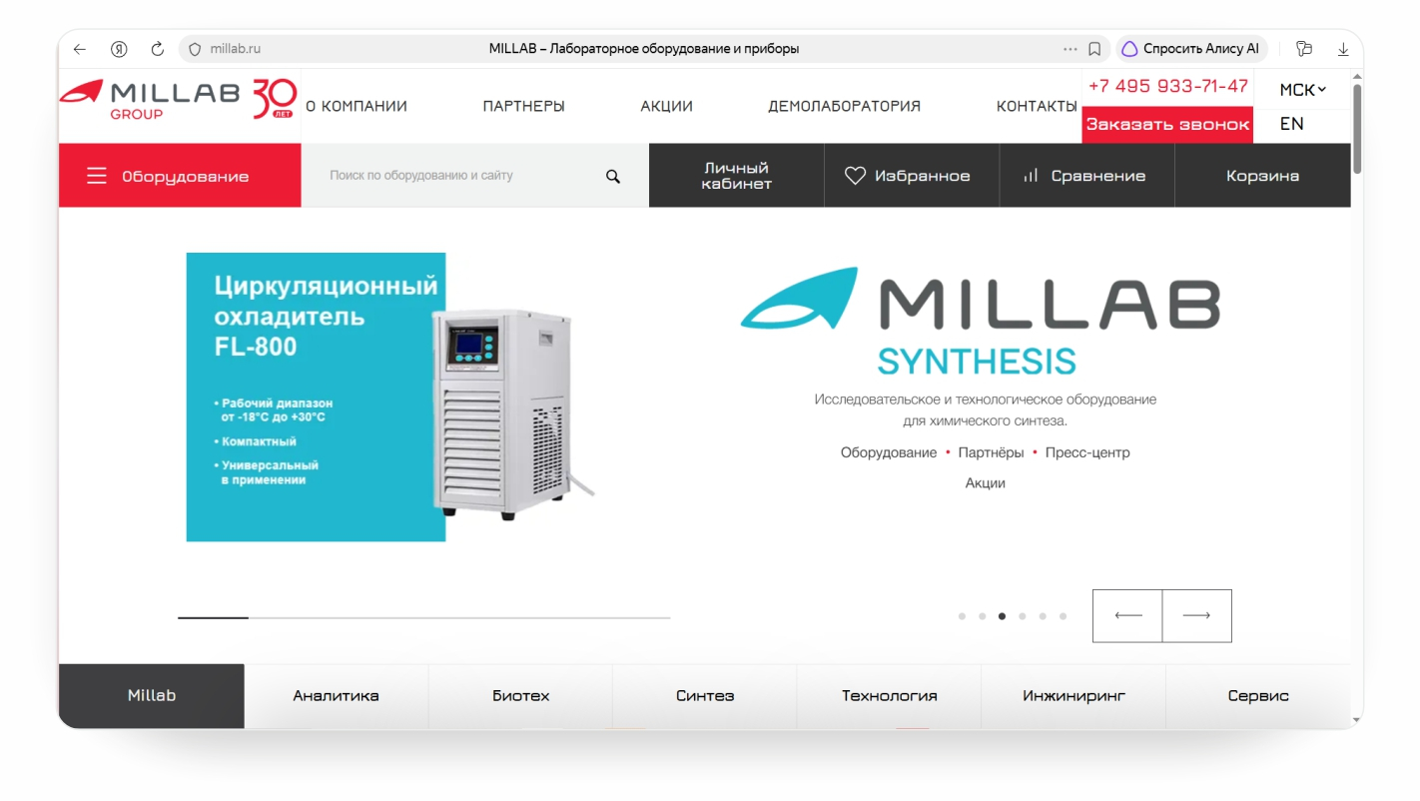Image resolution: width=1420 pixels, height=801 pixels.
Task: Select the Millab tab
Action: tap(152, 696)
